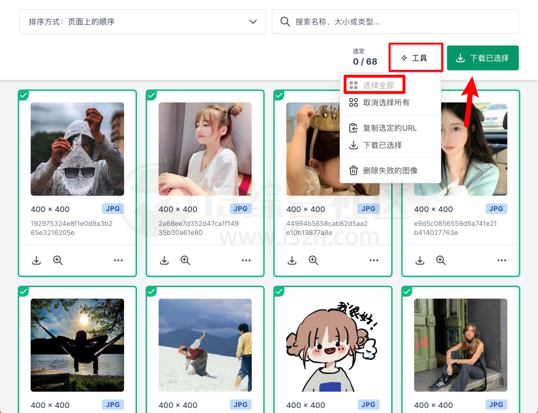The width and height of the screenshot is (538, 413).
Task: Click JPG badge on card e9d5c0856559d9a741e21
Action: (x=496, y=208)
